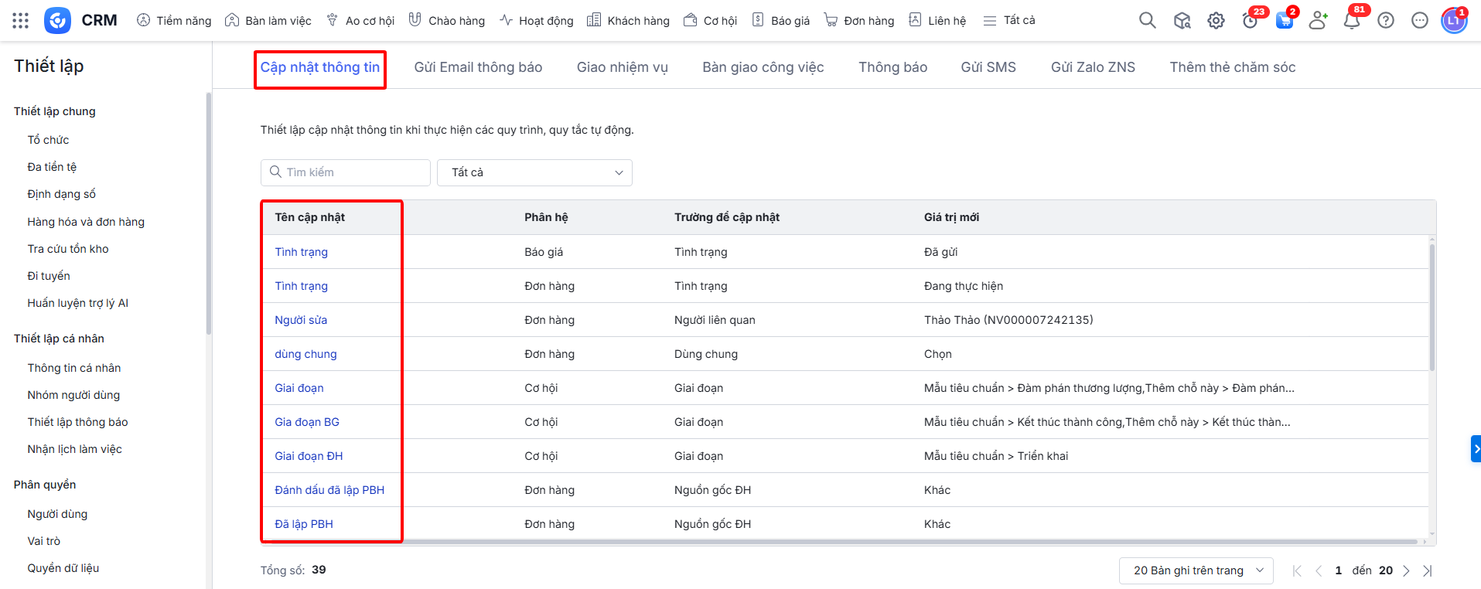Open the 'Đánh dấu đã lập PBH' link
The width and height of the screenshot is (1481, 589).
click(x=329, y=490)
